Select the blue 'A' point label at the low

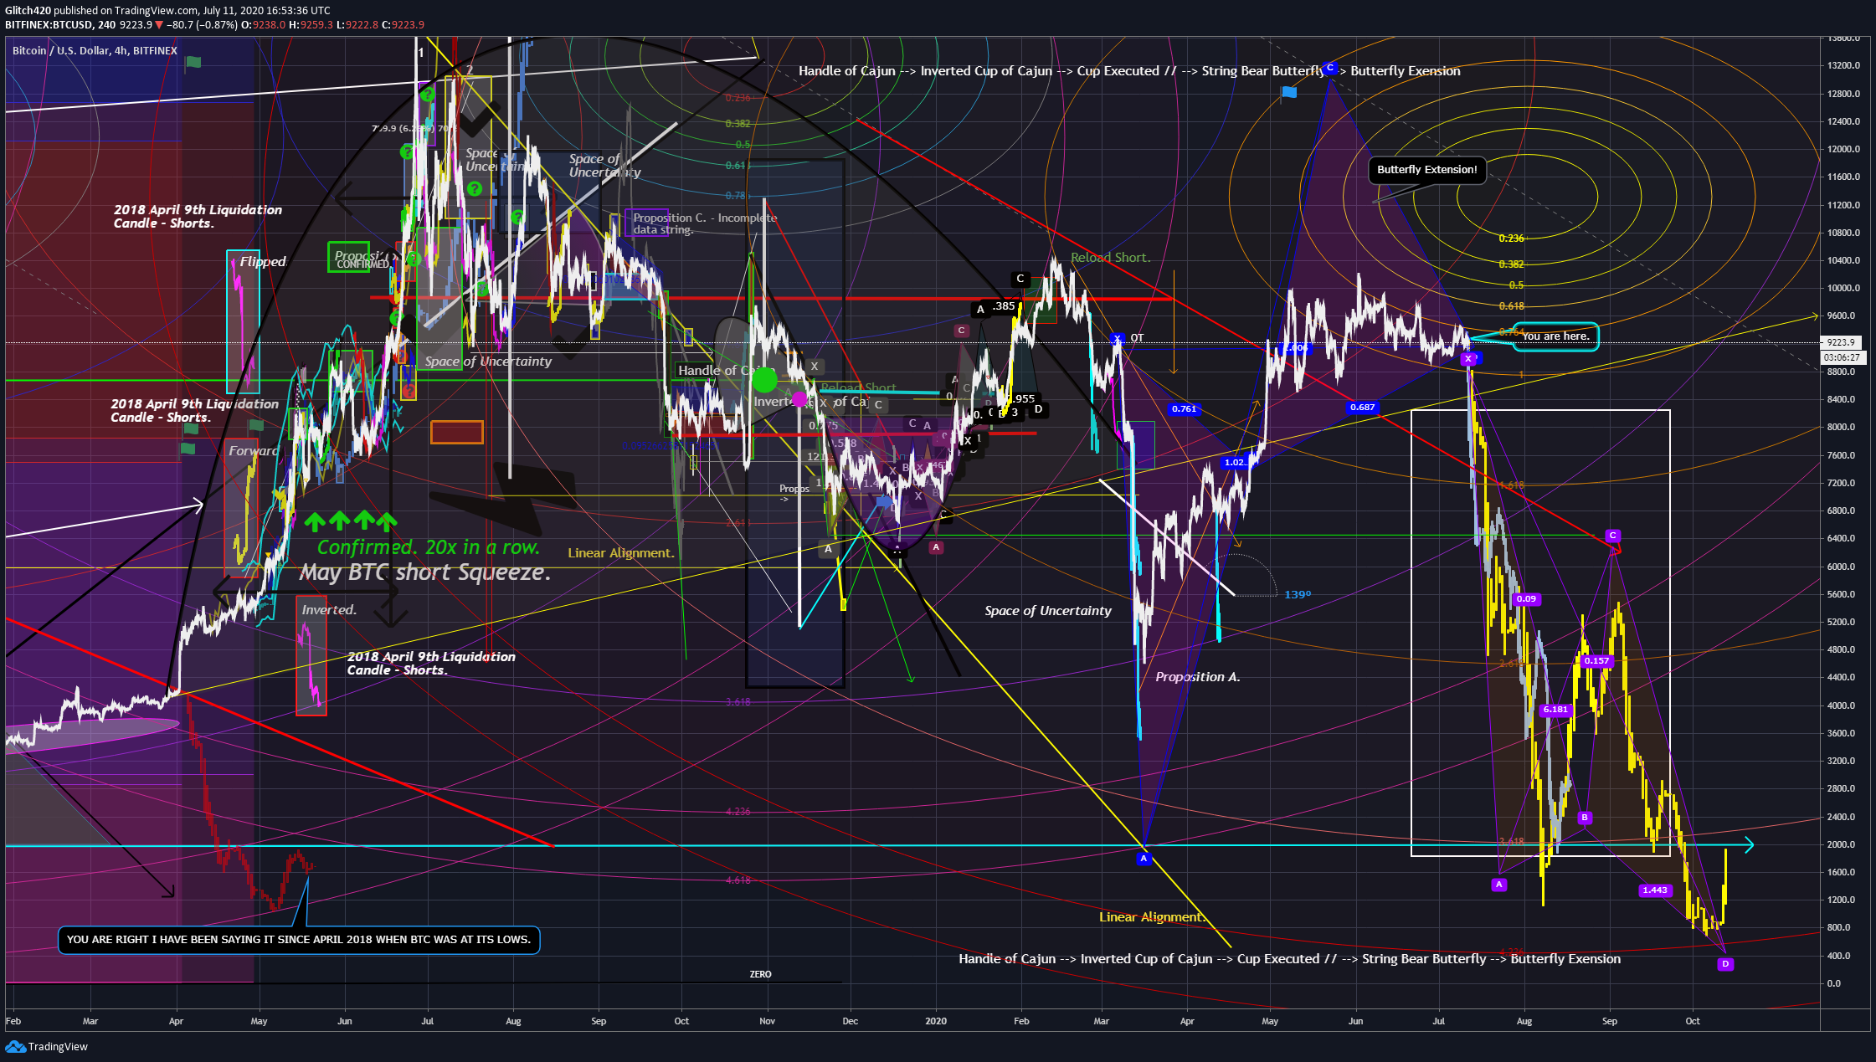[x=1144, y=858]
